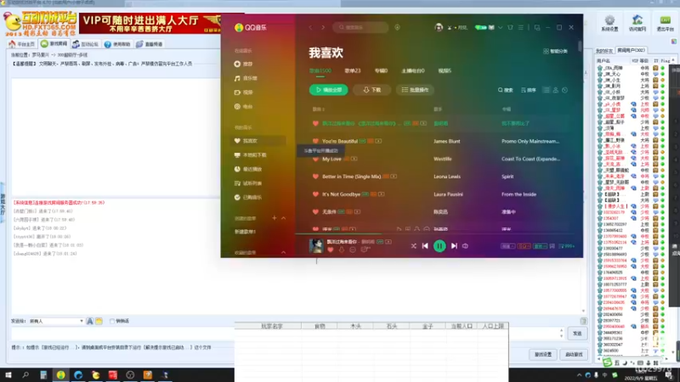The image size is (680, 382).
Task: Open album From the Inside
Action: [x=518, y=194]
